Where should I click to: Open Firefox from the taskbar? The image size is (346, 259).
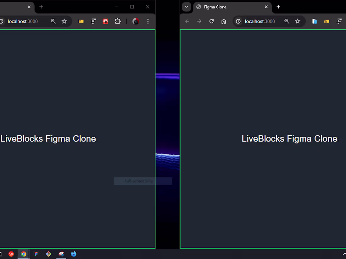(74, 254)
